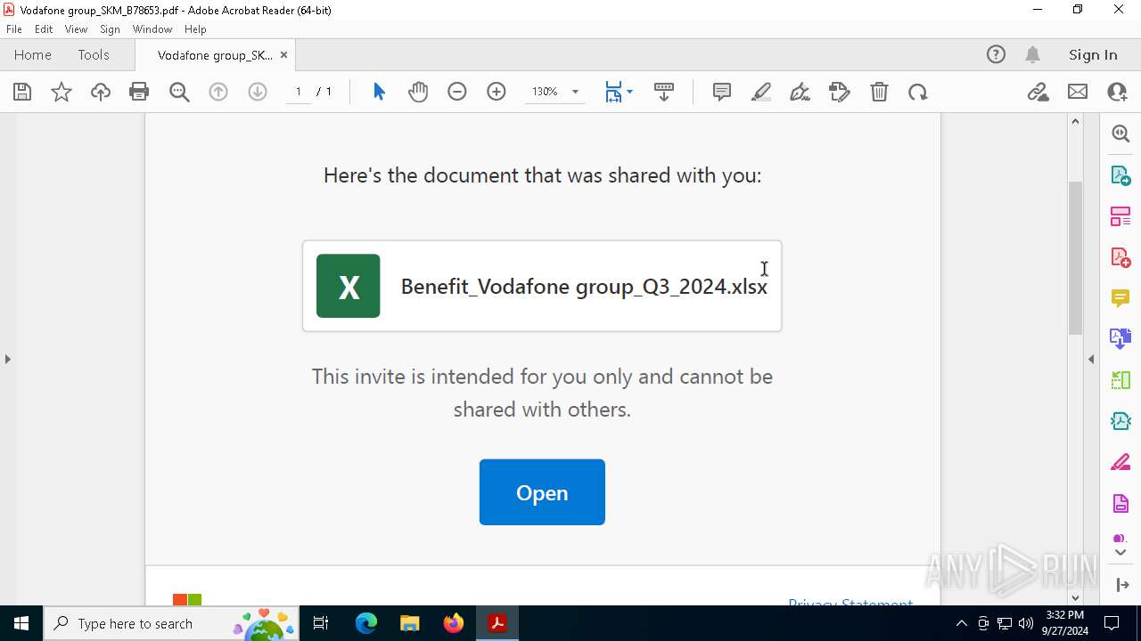Add a sticky note comment
The height and width of the screenshot is (641, 1141).
tap(722, 92)
